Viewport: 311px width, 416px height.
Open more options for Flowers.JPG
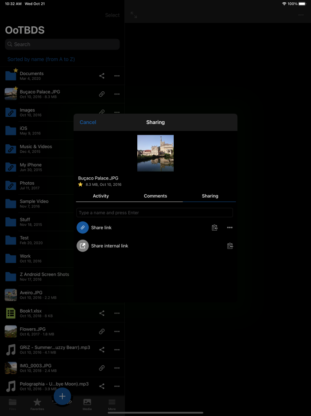point(117,331)
